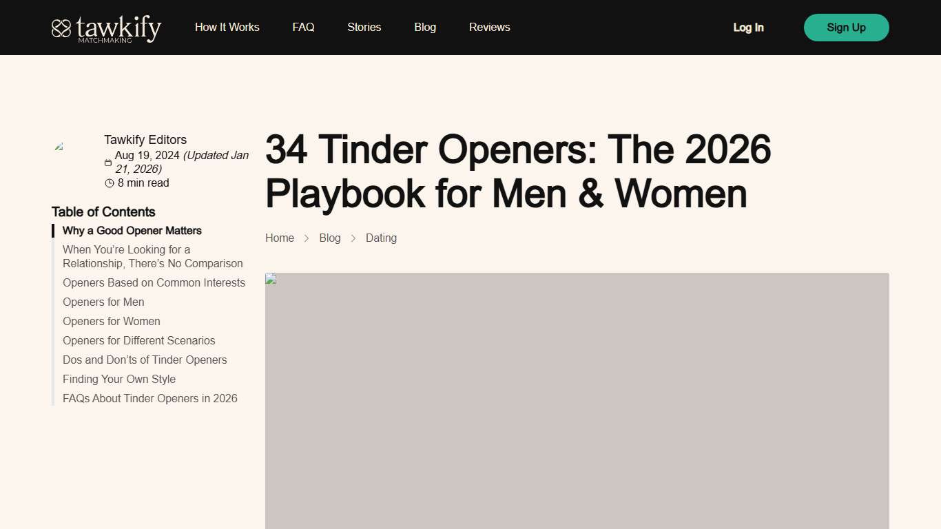Click the Tawkify heart logo icon
Viewport: 941px width, 529px height.
tap(62, 28)
